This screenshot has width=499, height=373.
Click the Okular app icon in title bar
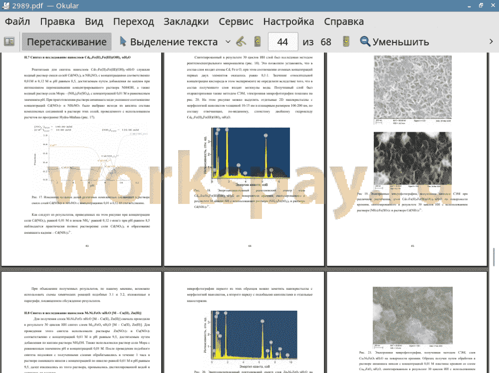(5, 5)
